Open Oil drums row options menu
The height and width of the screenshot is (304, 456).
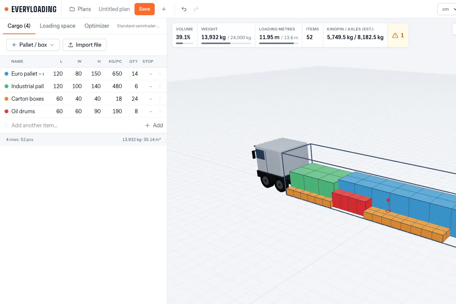[160, 111]
